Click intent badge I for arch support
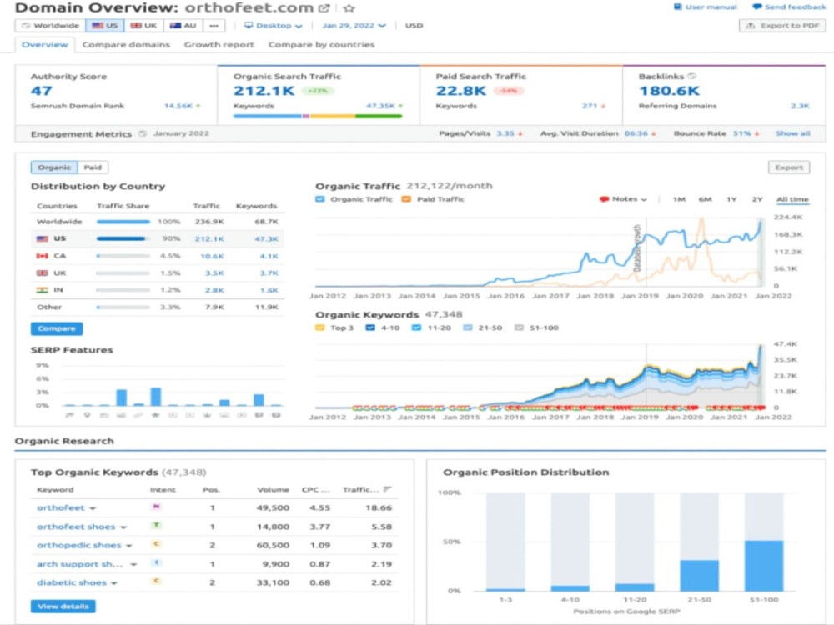This screenshot has width=834, height=625. click(156, 562)
